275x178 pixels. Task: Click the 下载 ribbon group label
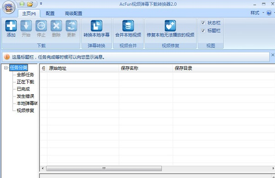41,46
